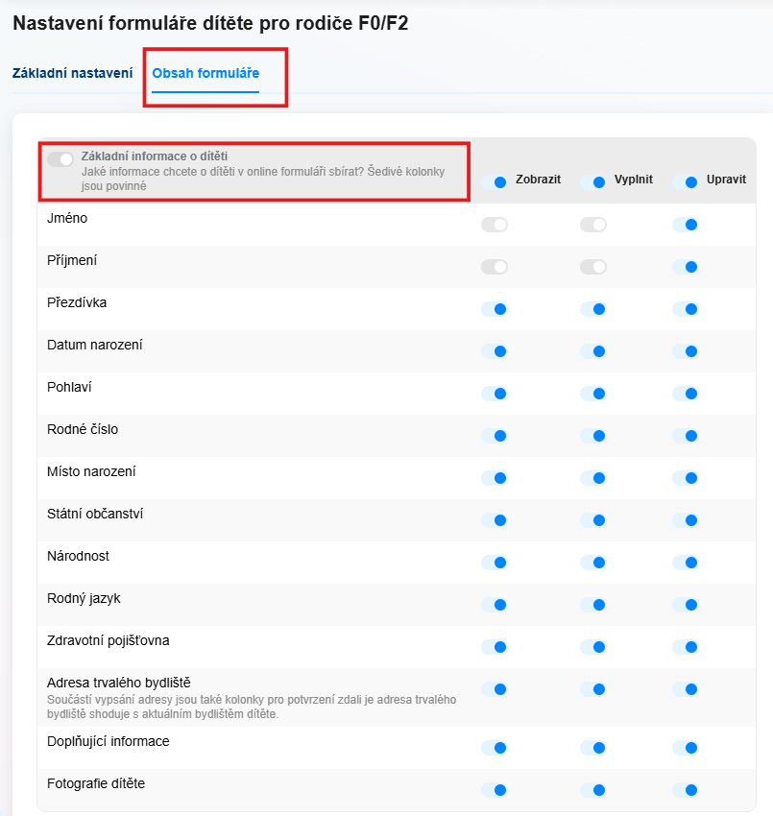Screen dimensions: 773x816
Task: Toggle Upravit switch for Státní občanství
Action: pyautogui.click(x=686, y=520)
